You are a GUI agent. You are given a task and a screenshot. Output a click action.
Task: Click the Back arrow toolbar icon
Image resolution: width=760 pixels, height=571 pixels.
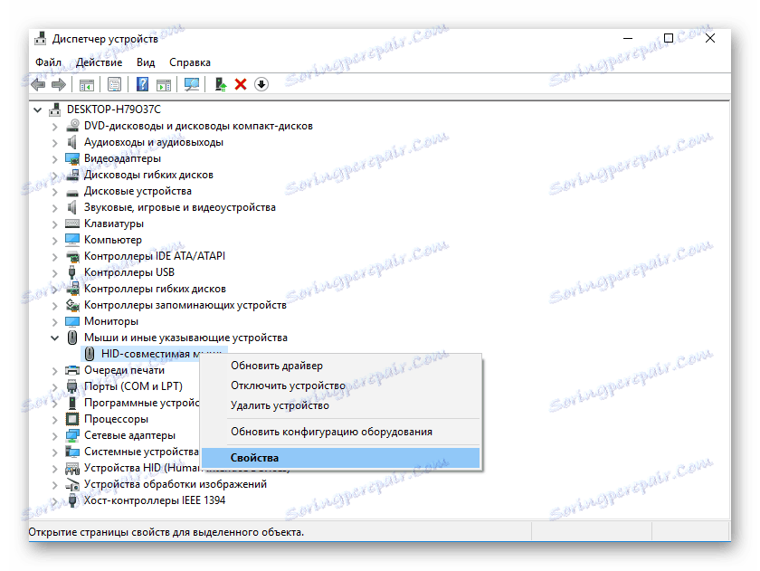(x=38, y=84)
